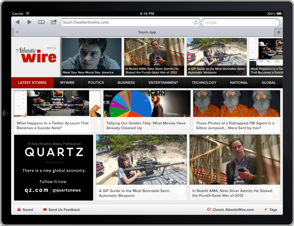
Task: Tap the battery icon in the status bar
Action: 279,14
